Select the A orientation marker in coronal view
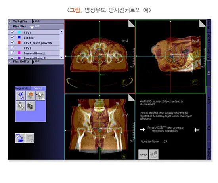This screenshot has height=183, width=218. [124, 156]
